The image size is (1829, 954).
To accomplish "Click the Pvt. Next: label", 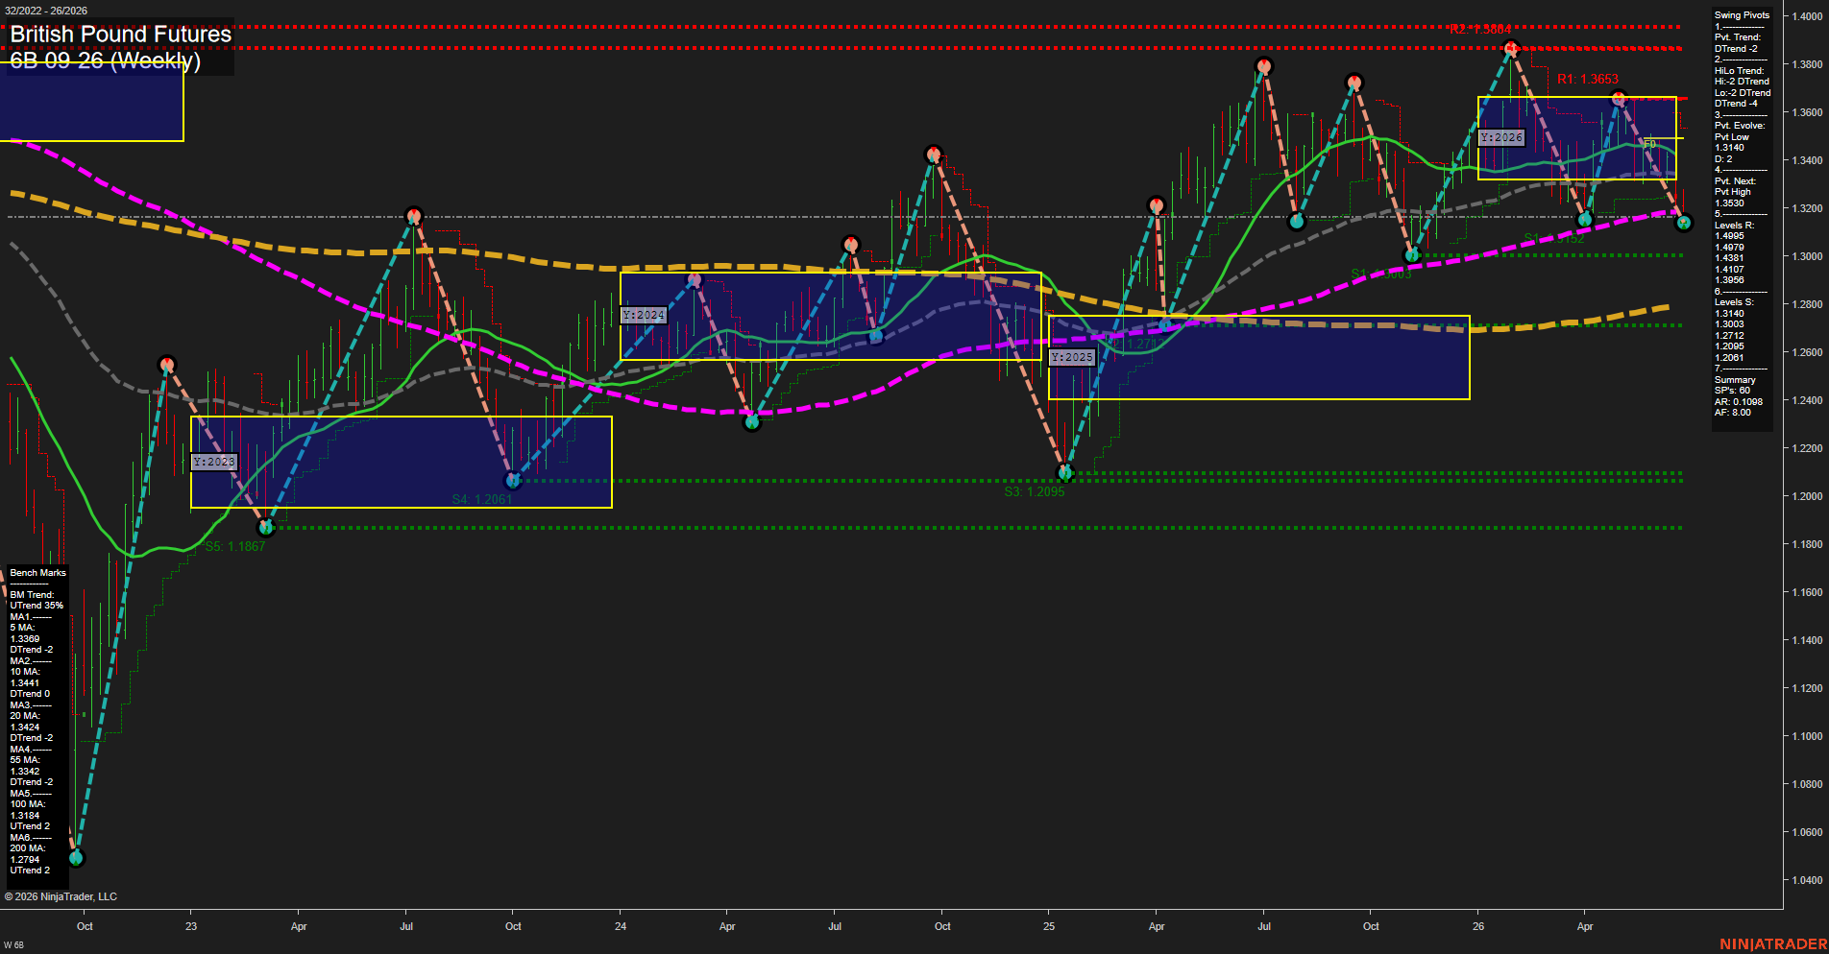I will coord(1735,181).
